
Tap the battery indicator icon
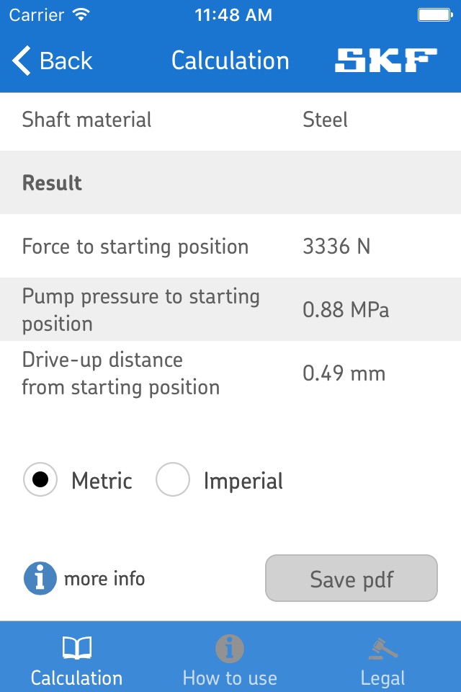click(435, 15)
